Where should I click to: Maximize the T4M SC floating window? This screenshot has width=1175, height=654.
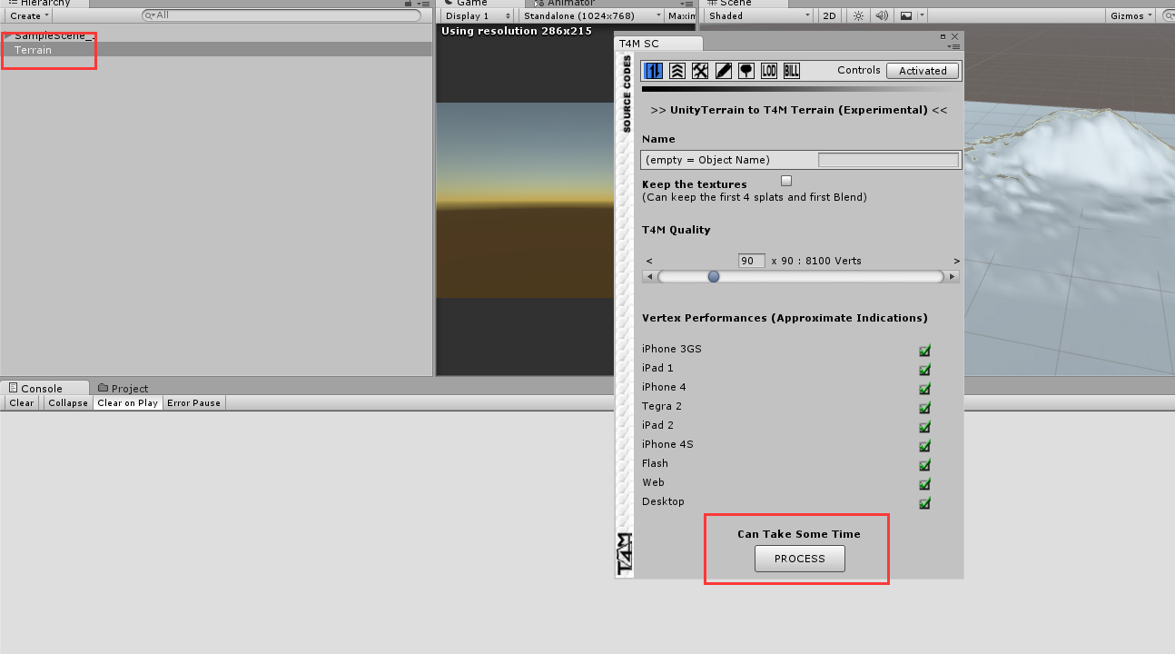click(x=944, y=37)
